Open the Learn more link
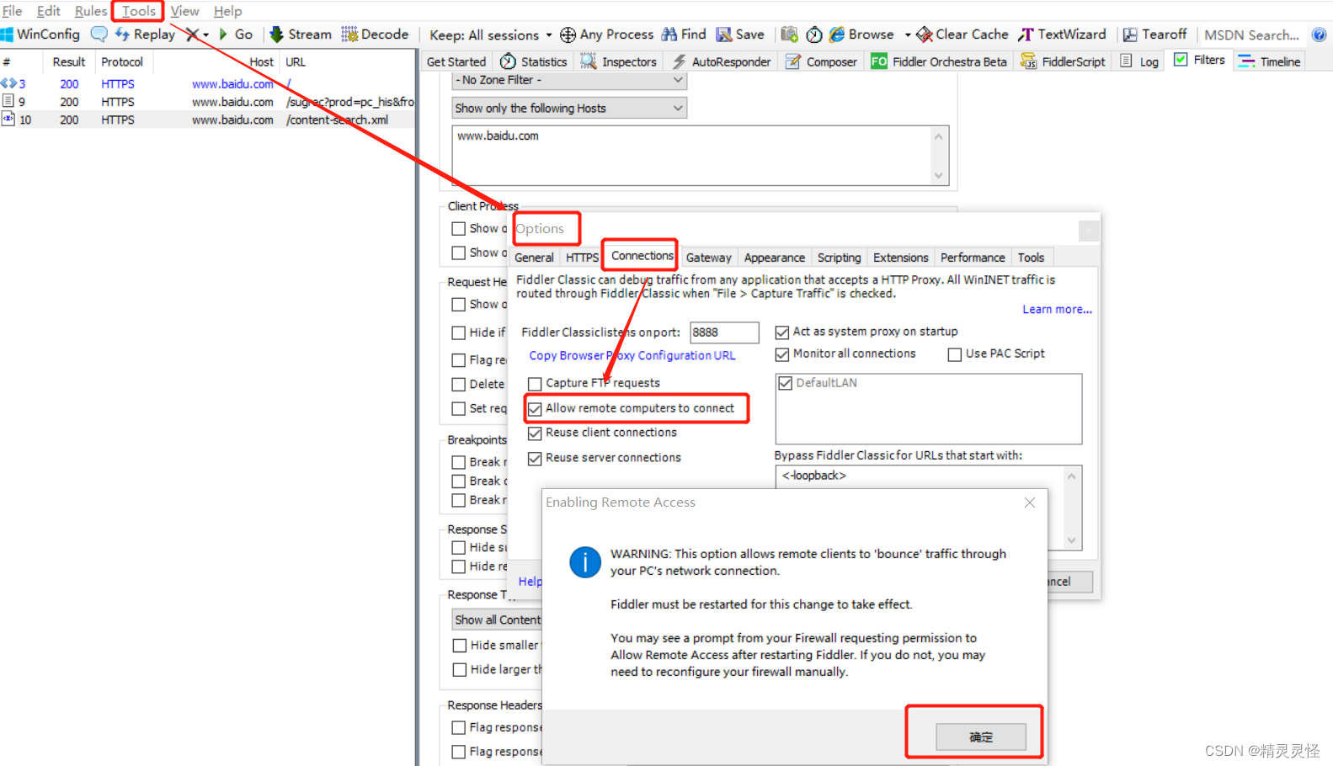Screen dimensions: 1333x766 pyautogui.click(x=1057, y=310)
